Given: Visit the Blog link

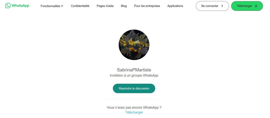Looking at the screenshot, I should click(124, 6).
